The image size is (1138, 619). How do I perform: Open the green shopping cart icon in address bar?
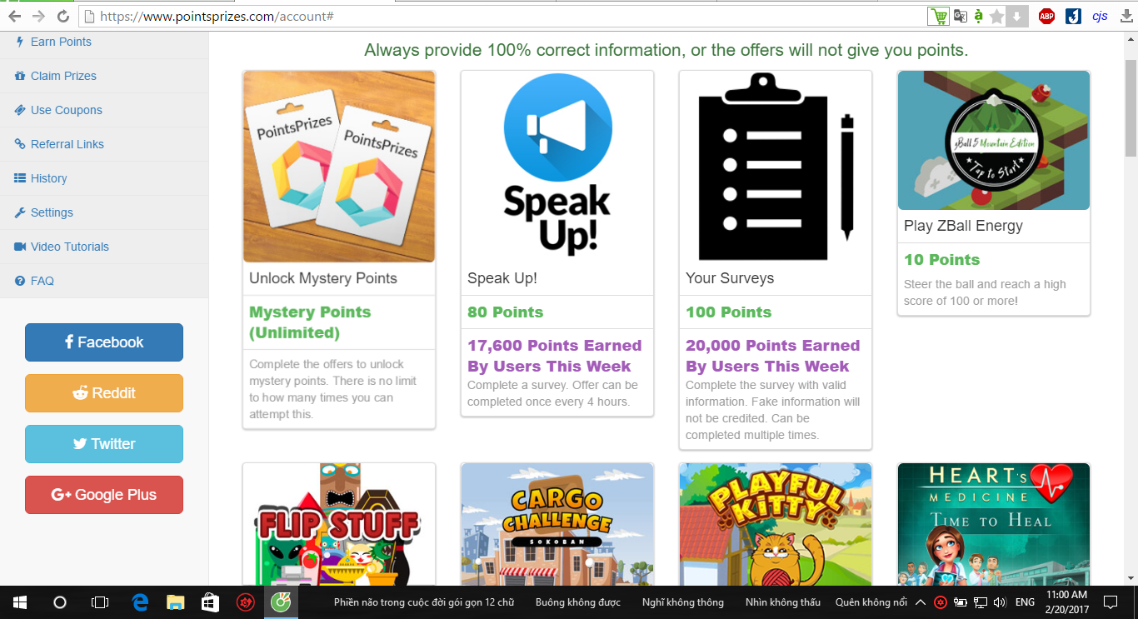click(x=939, y=16)
